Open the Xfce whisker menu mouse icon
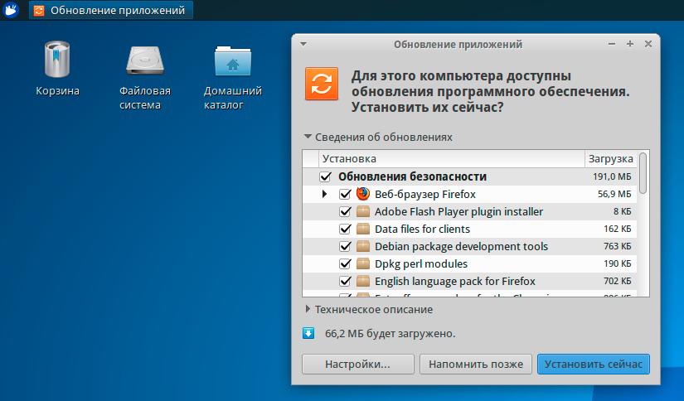Viewport: 684px width, 401px height. pos(11,10)
